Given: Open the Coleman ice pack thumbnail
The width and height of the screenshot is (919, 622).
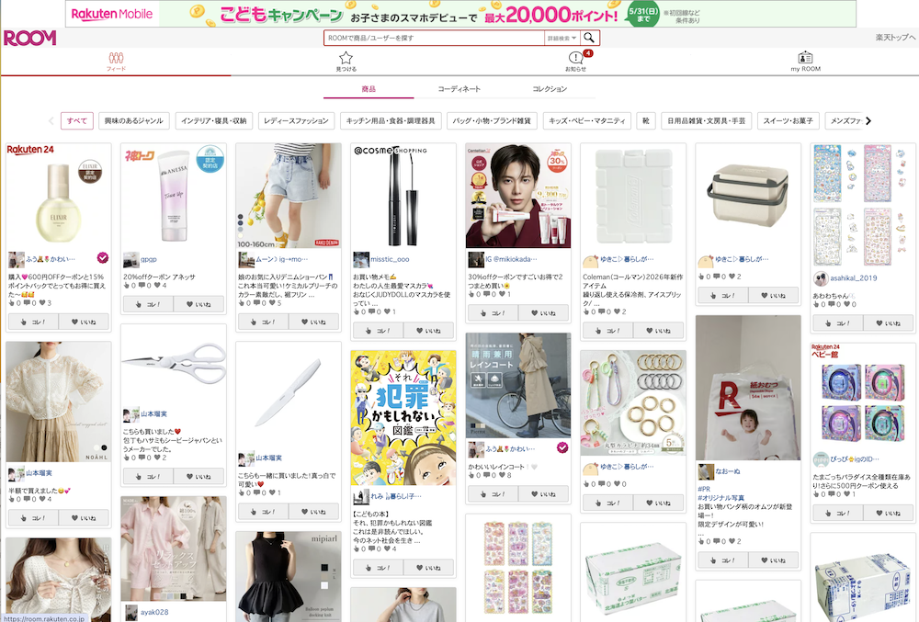Looking at the screenshot, I should pyautogui.click(x=633, y=197).
